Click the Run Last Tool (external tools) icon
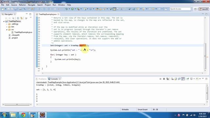 tap(78, 9)
